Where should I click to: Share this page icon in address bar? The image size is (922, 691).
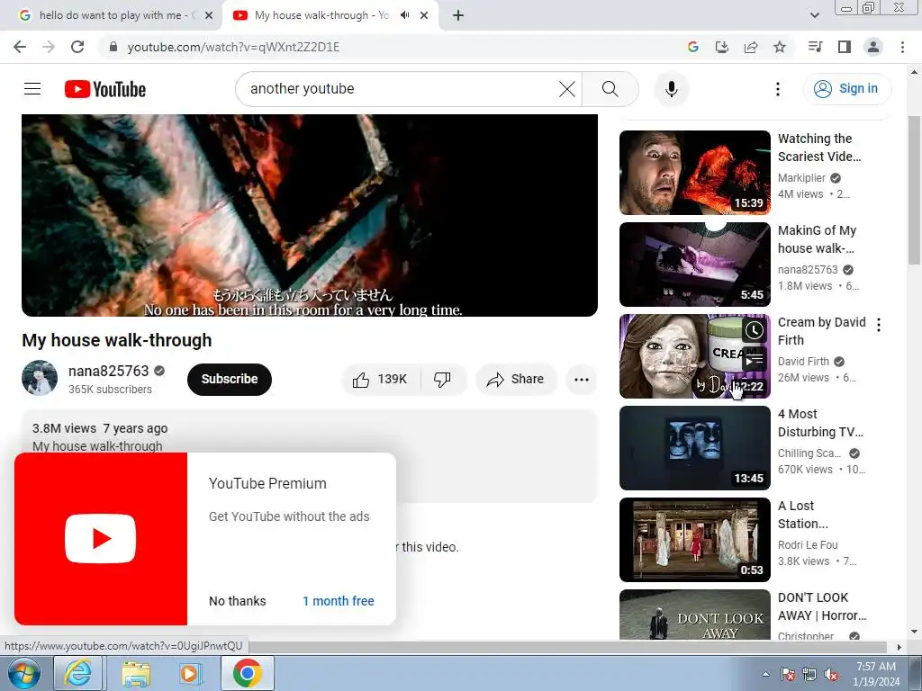(x=751, y=47)
